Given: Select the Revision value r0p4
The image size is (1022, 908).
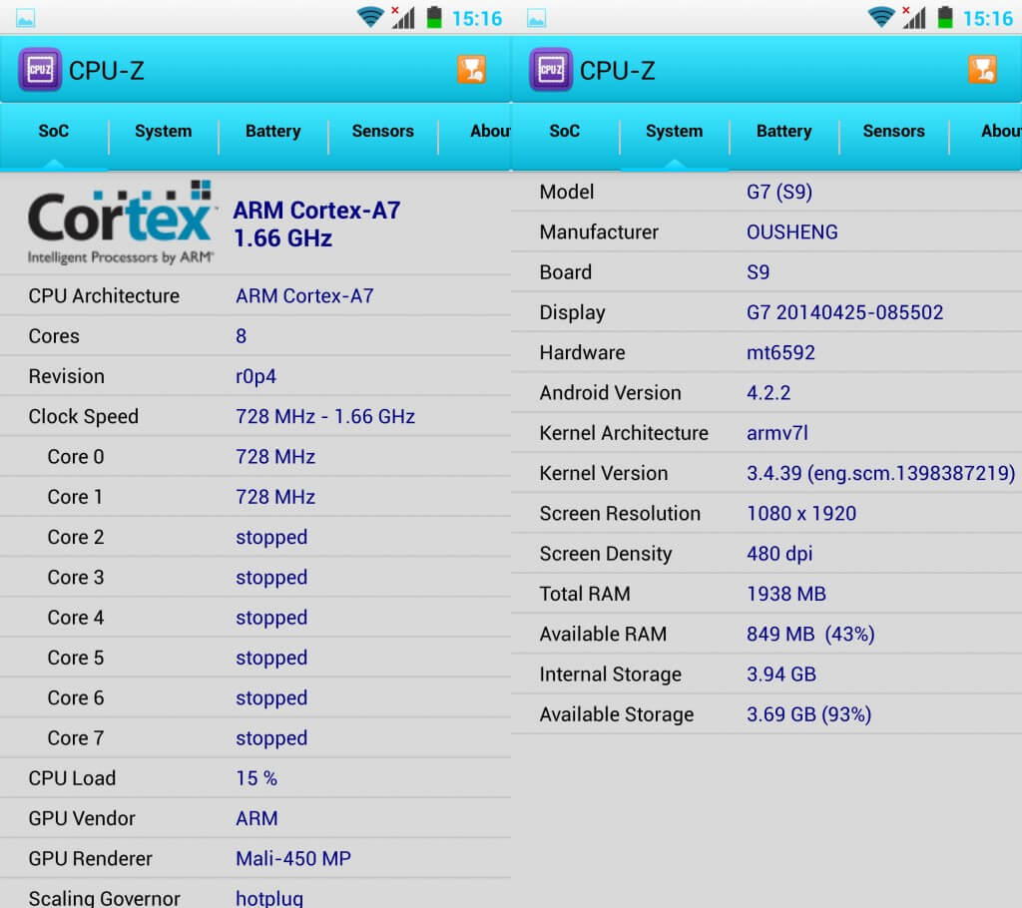Looking at the screenshot, I should 255,377.
